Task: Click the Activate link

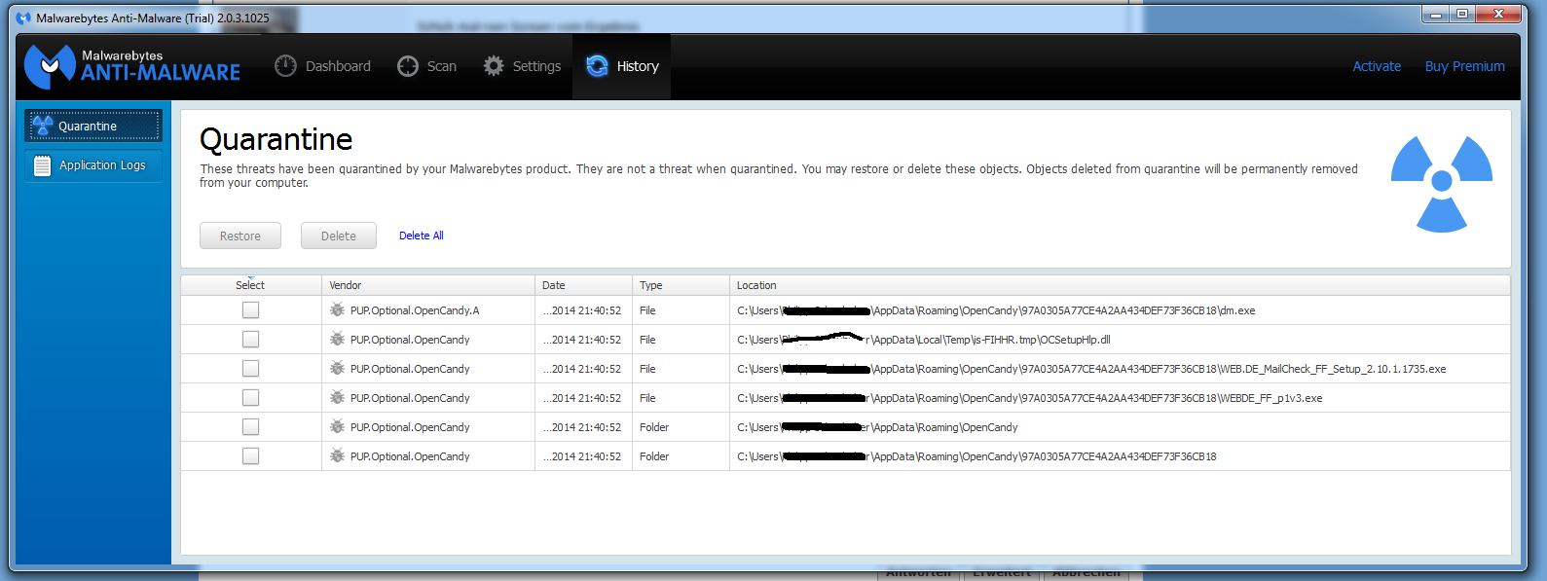Action: (x=1377, y=66)
